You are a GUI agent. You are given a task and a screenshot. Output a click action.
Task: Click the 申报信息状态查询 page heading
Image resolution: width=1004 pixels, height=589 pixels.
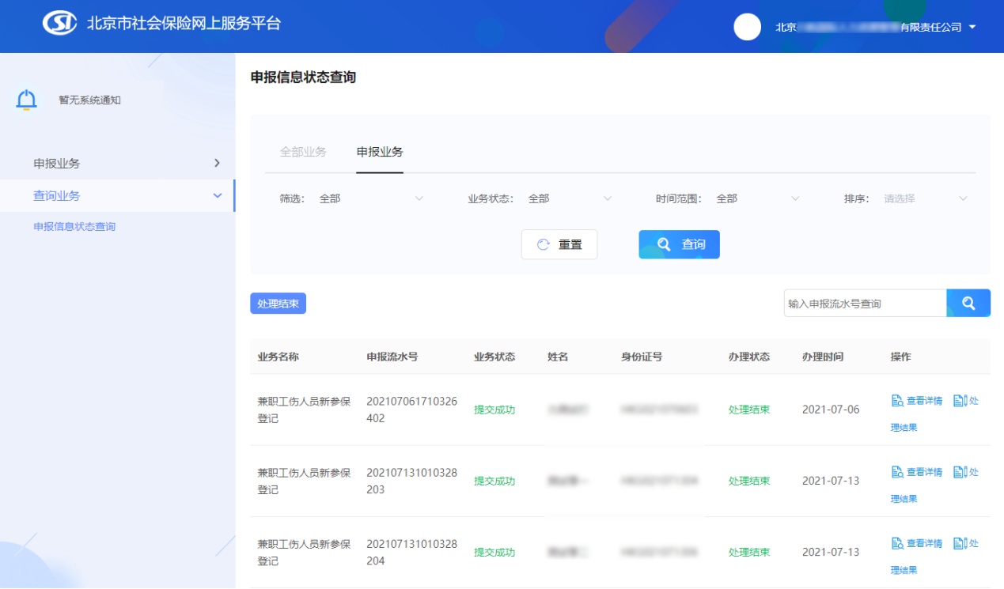303,77
